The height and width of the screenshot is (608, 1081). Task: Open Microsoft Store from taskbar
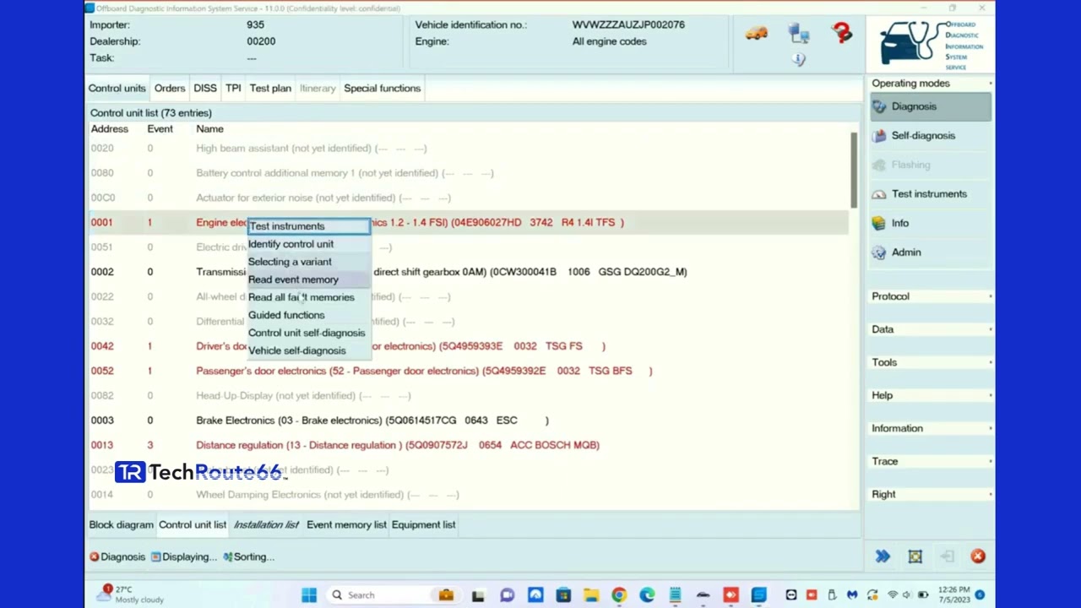pos(563,595)
